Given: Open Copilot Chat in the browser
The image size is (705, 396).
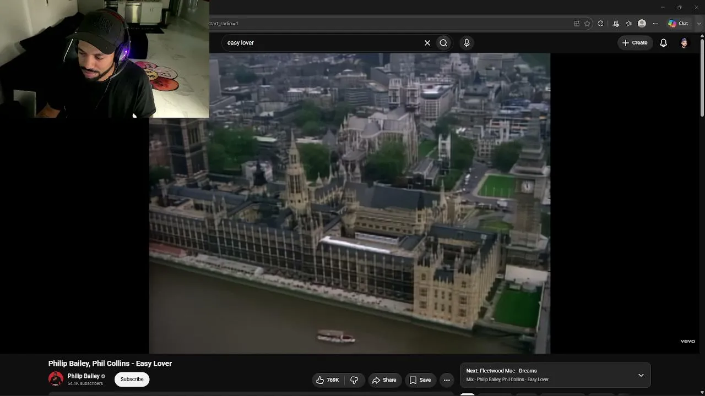Looking at the screenshot, I should tap(678, 24).
